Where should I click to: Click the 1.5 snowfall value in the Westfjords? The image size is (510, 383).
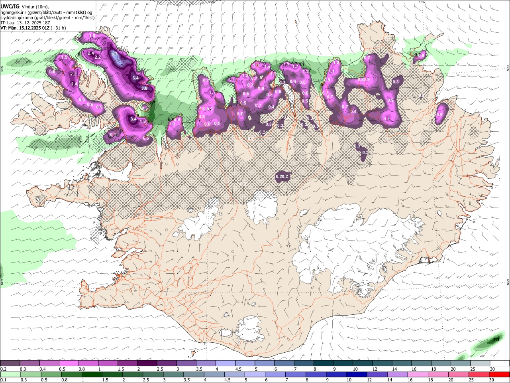(65, 58)
